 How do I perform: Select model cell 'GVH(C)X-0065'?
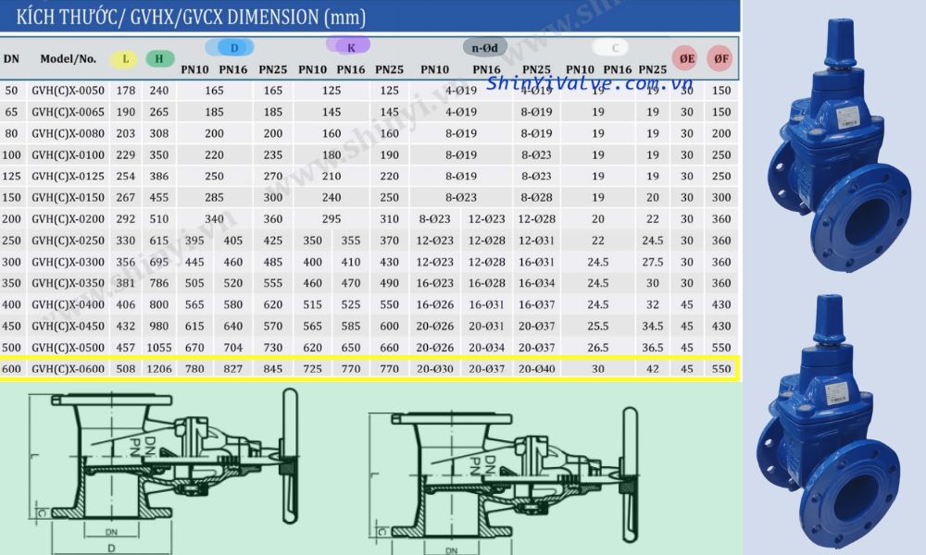pyautogui.click(x=68, y=112)
